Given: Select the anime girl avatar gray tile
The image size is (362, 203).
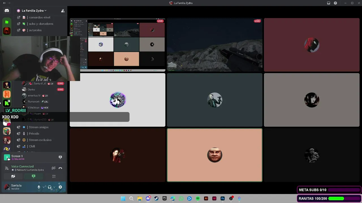Looking at the screenshot, I should pos(312,100).
